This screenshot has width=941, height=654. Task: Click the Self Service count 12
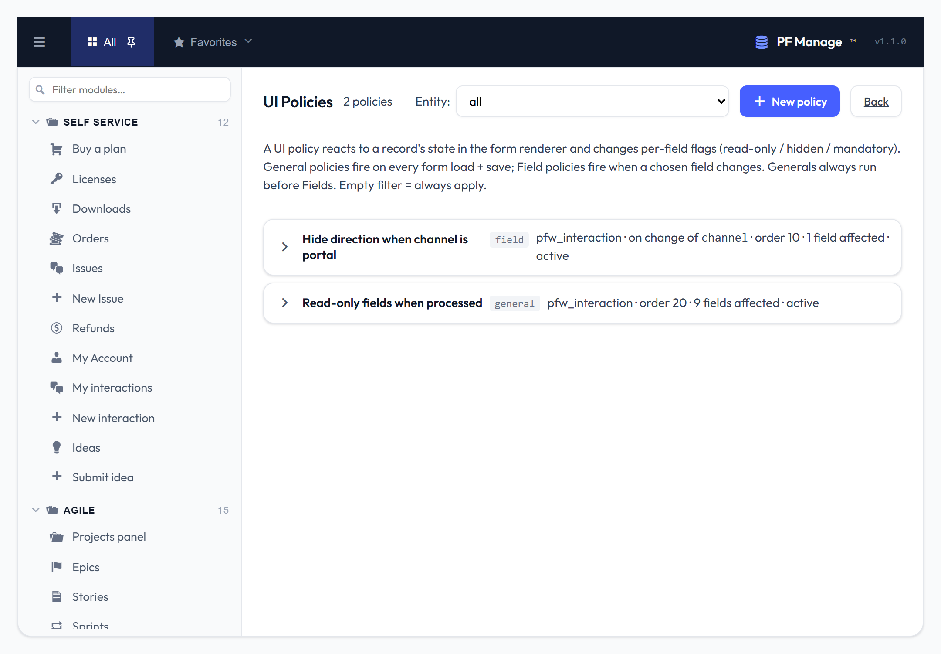point(223,122)
